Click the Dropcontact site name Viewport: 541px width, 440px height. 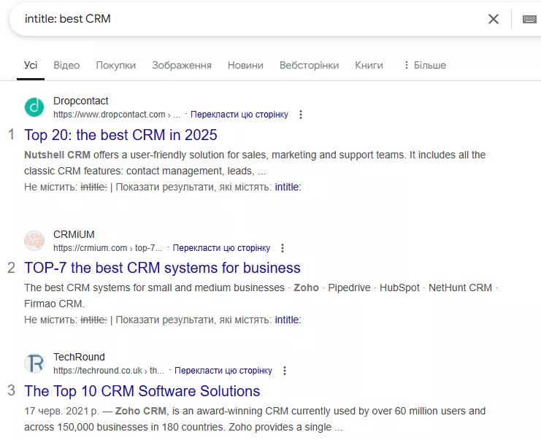pyautogui.click(x=81, y=101)
